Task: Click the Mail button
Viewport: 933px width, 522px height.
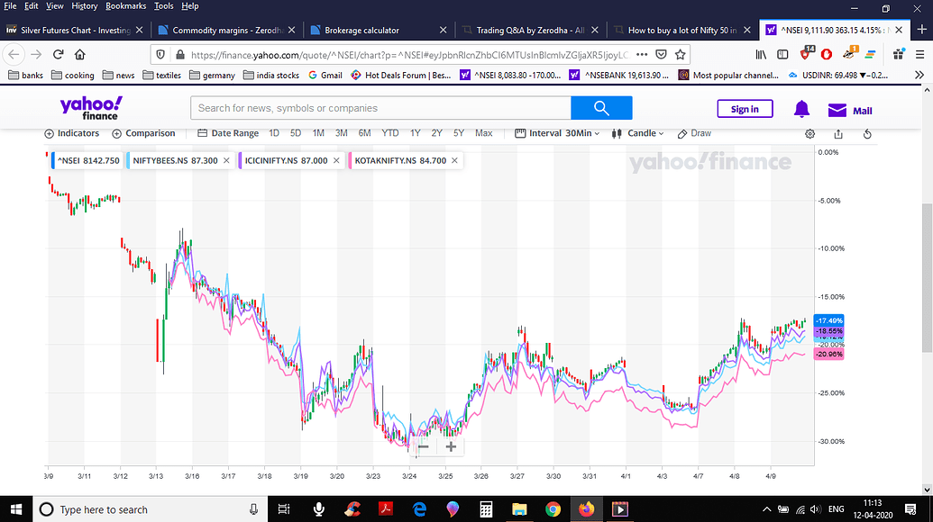Action: [848, 110]
